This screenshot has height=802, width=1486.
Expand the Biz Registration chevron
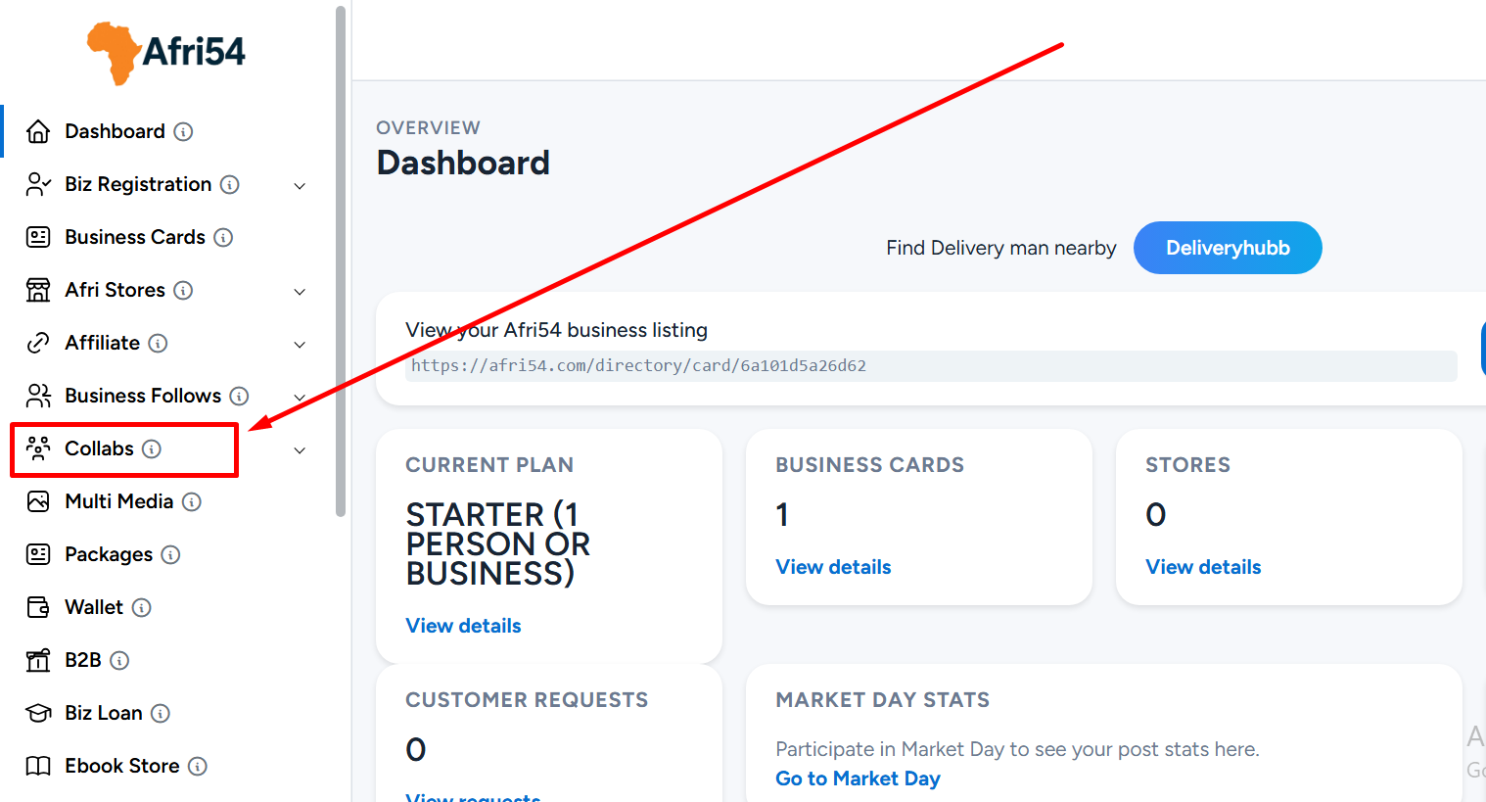[300, 186]
